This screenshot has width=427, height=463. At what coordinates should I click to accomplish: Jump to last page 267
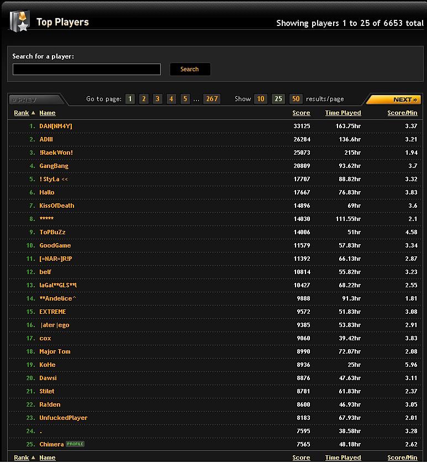pos(212,99)
